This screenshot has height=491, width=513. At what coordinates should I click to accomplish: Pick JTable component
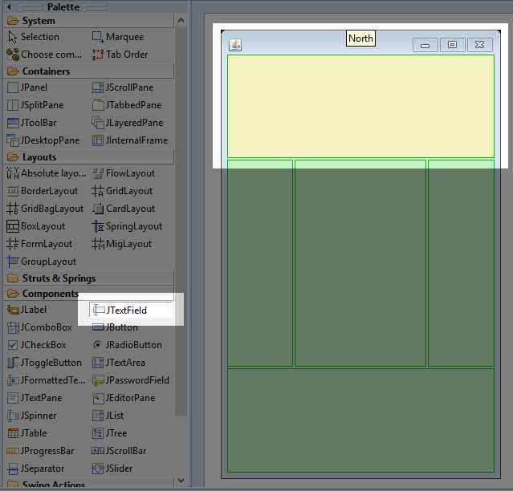click(x=26, y=433)
